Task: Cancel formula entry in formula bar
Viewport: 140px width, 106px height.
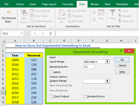Action: [35, 34]
